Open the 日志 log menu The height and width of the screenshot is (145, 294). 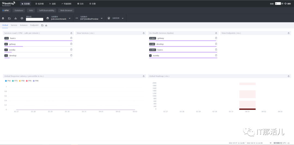80,4
